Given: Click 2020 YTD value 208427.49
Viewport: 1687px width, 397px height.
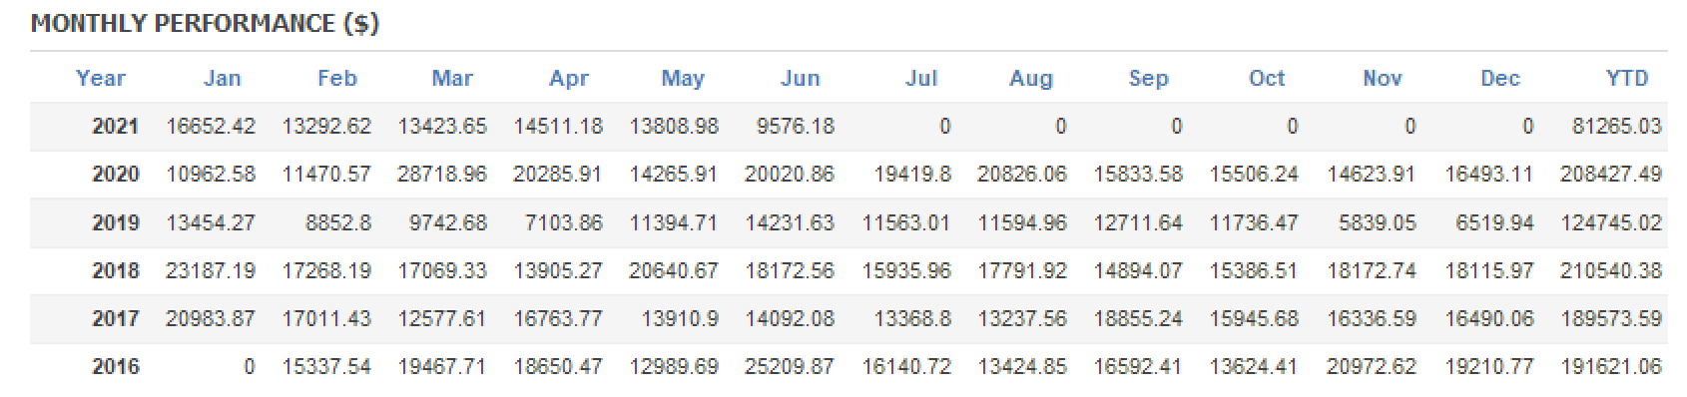Looking at the screenshot, I should 1610,175.
